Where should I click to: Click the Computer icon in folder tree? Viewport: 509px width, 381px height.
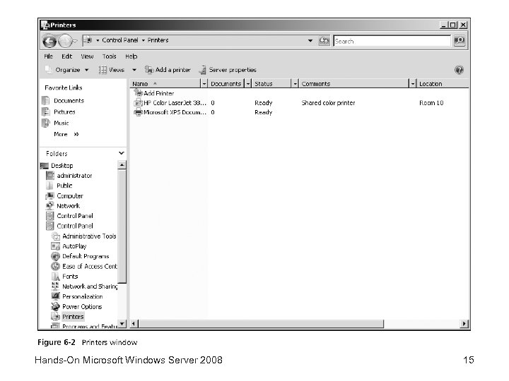[49, 195]
